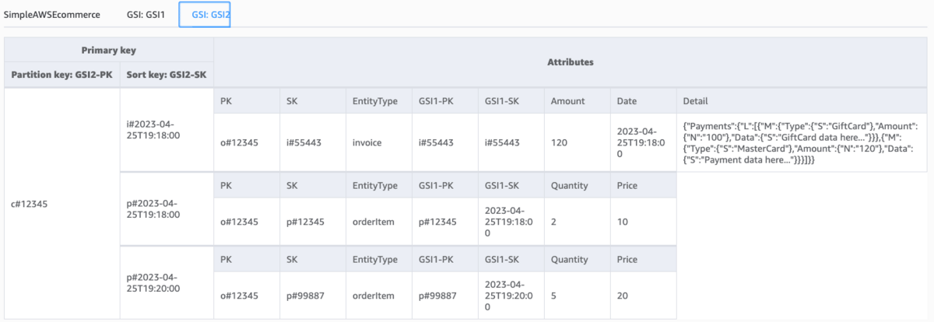The height and width of the screenshot is (322, 934).
Task: Click the Attributes header
Action: click(571, 61)
